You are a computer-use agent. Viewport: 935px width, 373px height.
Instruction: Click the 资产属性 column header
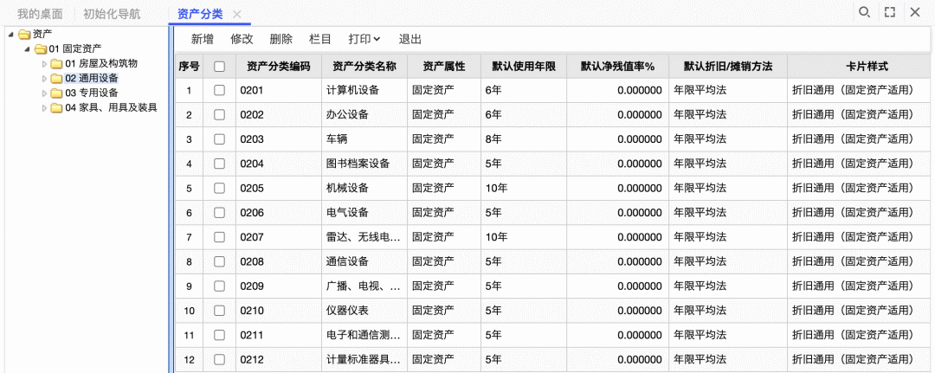[x=444, y=67]
